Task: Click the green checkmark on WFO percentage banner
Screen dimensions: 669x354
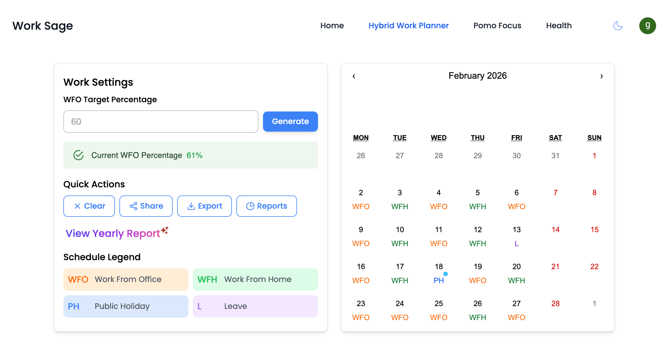Action: [79, 155]
